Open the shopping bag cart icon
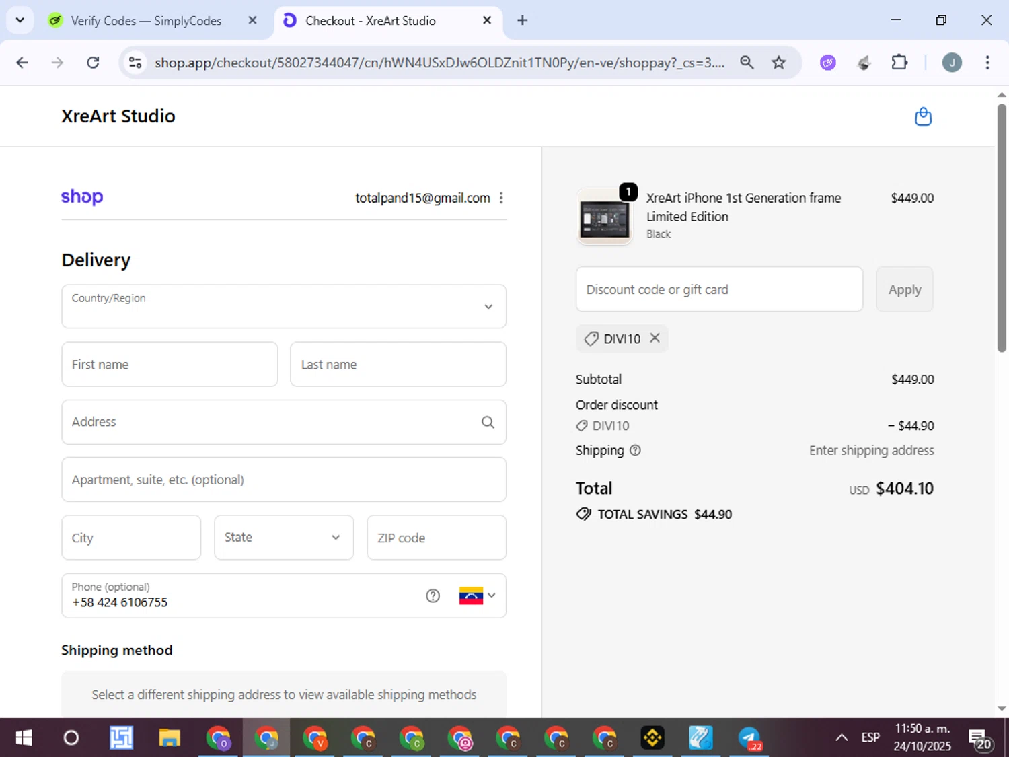 [923, 116]
